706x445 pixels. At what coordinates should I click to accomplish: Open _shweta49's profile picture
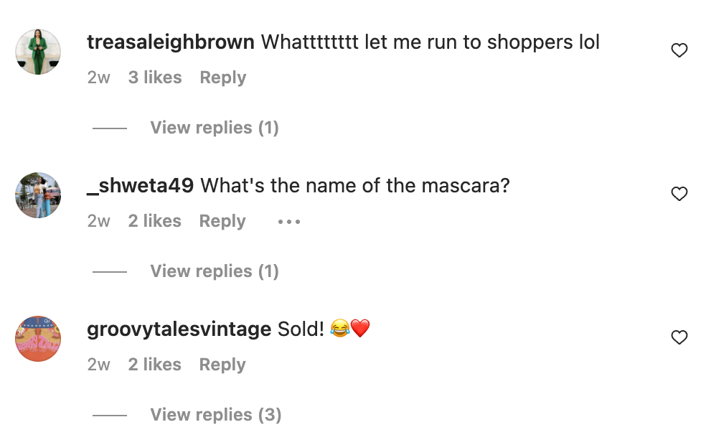tap(38, 195)
